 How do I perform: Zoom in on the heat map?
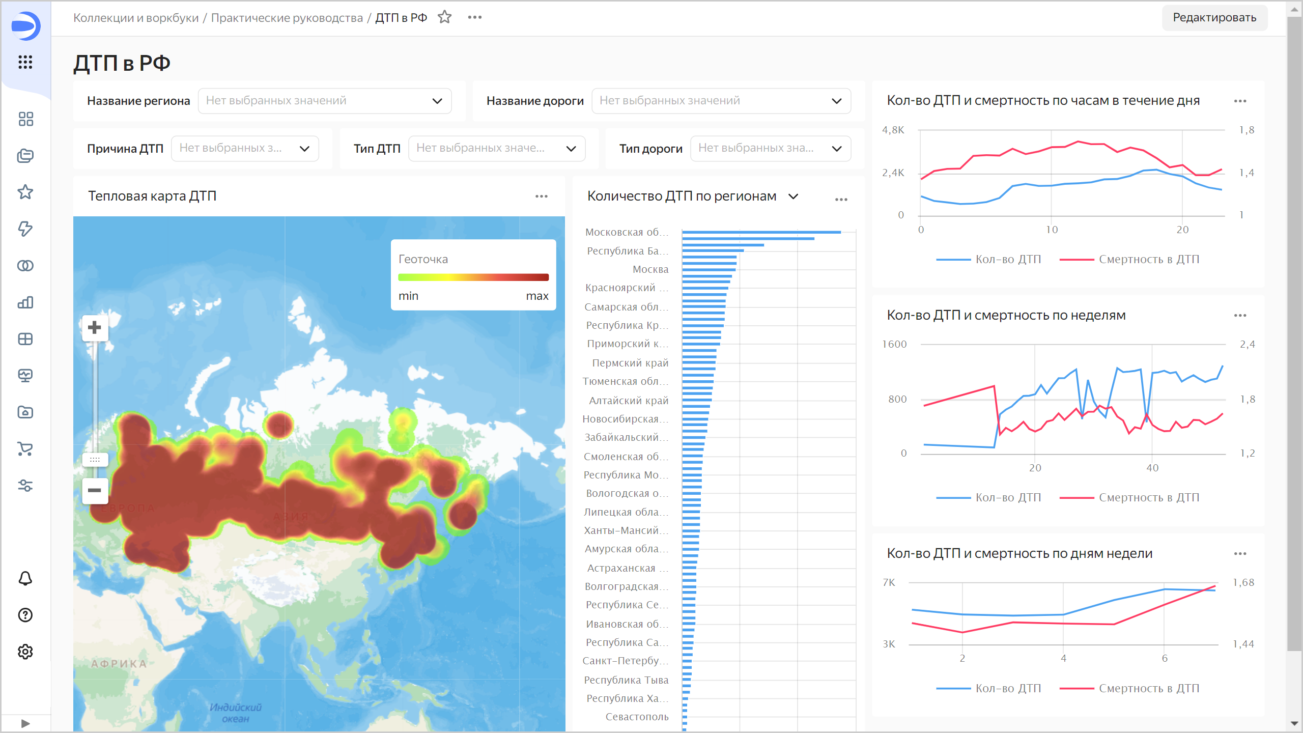[x=95, y=327]
